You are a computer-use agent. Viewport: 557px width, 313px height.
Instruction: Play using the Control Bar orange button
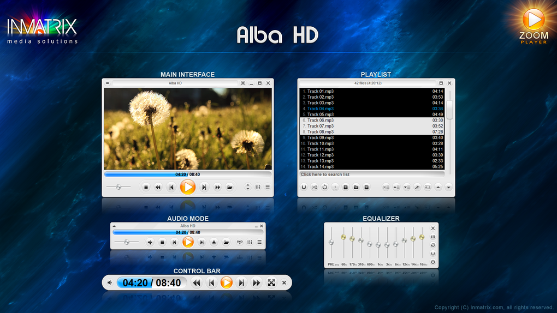click(226, 283)
